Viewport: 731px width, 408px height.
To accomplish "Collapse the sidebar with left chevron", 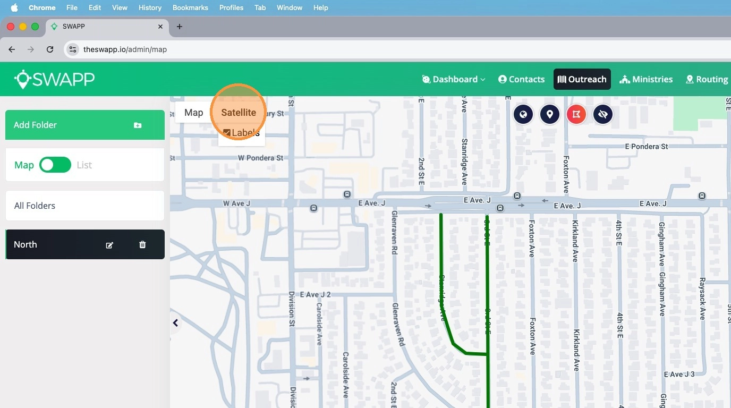I will point(175,323).
